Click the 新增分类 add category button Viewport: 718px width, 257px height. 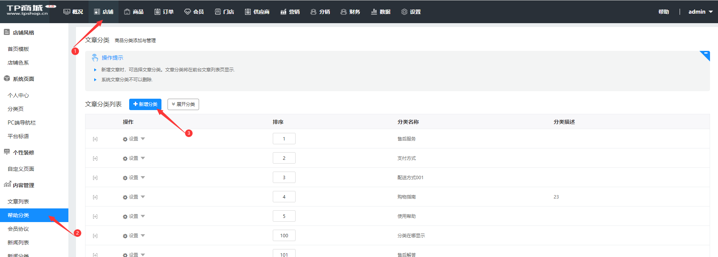145,104
